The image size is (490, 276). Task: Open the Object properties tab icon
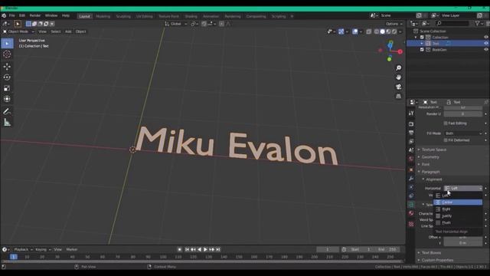tap(411, 170)
